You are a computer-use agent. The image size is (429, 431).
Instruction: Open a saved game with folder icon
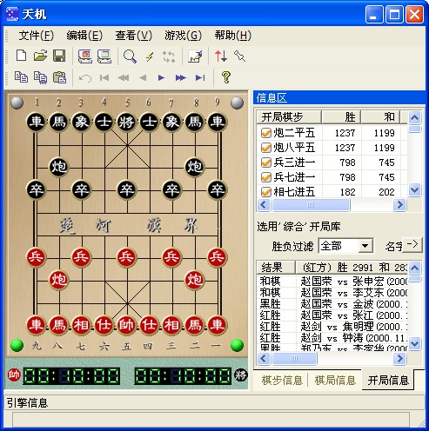[40, 56]
